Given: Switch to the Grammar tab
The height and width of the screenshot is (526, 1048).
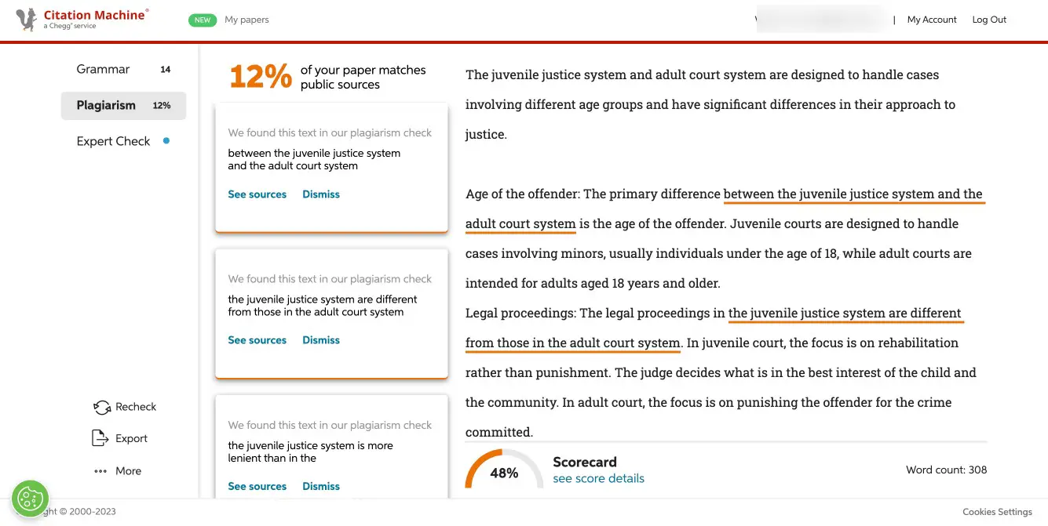Looking at the screenshot, I should point(103,69).
